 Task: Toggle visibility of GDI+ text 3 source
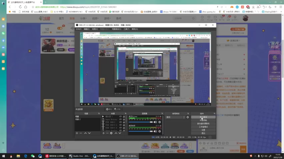120,128
